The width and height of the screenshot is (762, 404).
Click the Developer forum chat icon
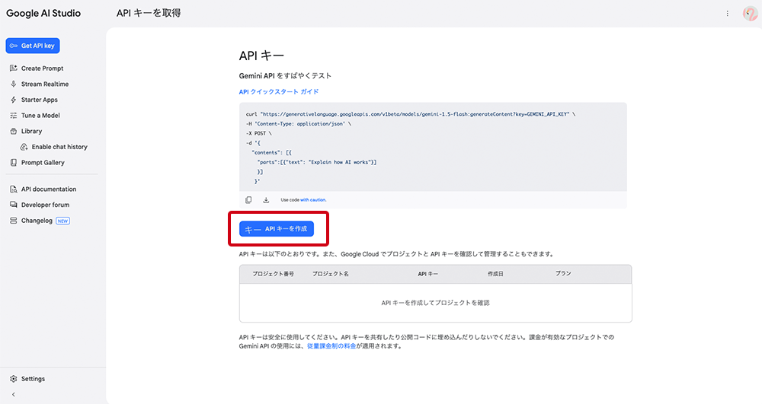[x=14, y=205]
